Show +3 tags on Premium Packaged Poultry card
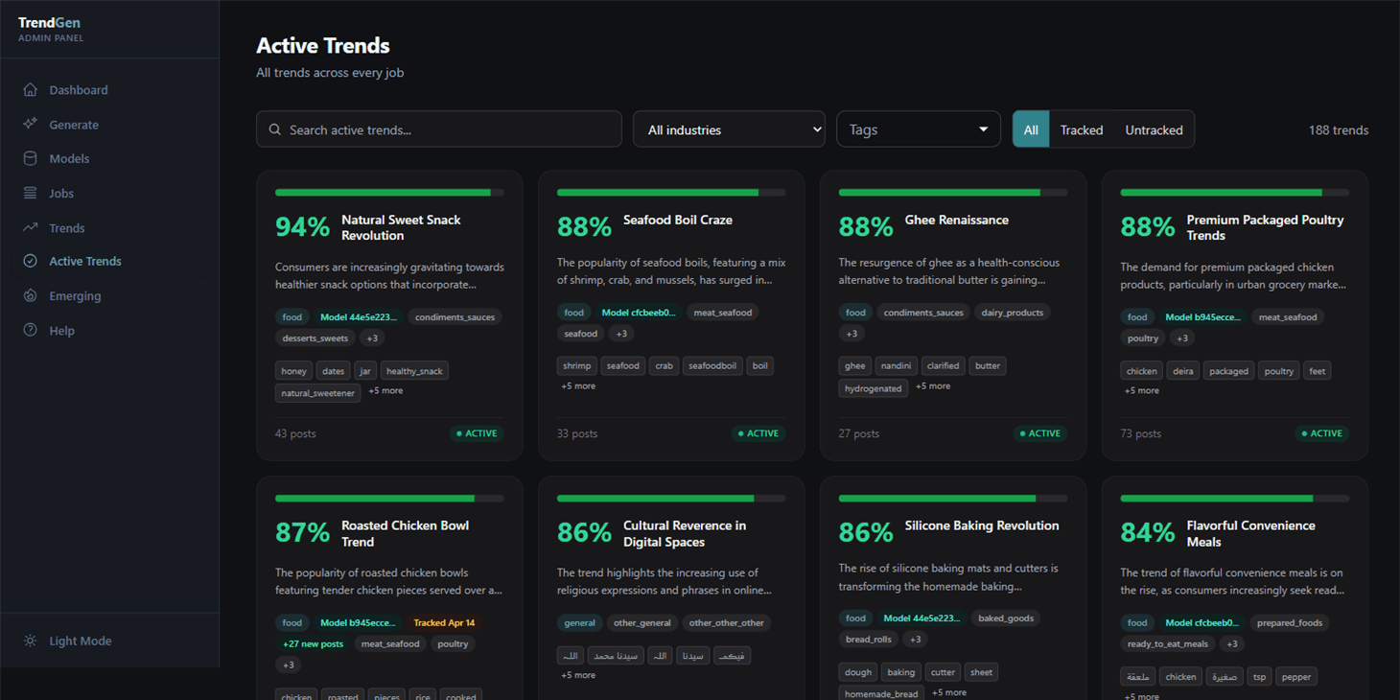Image resolution: width=1400 pixels, height=700 pixels. [1182, 338]
